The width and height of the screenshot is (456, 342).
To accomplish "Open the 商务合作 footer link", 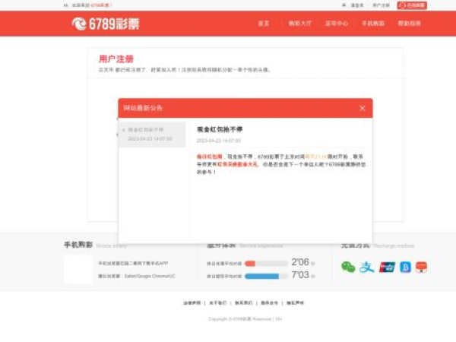I will tap(269, 303).
